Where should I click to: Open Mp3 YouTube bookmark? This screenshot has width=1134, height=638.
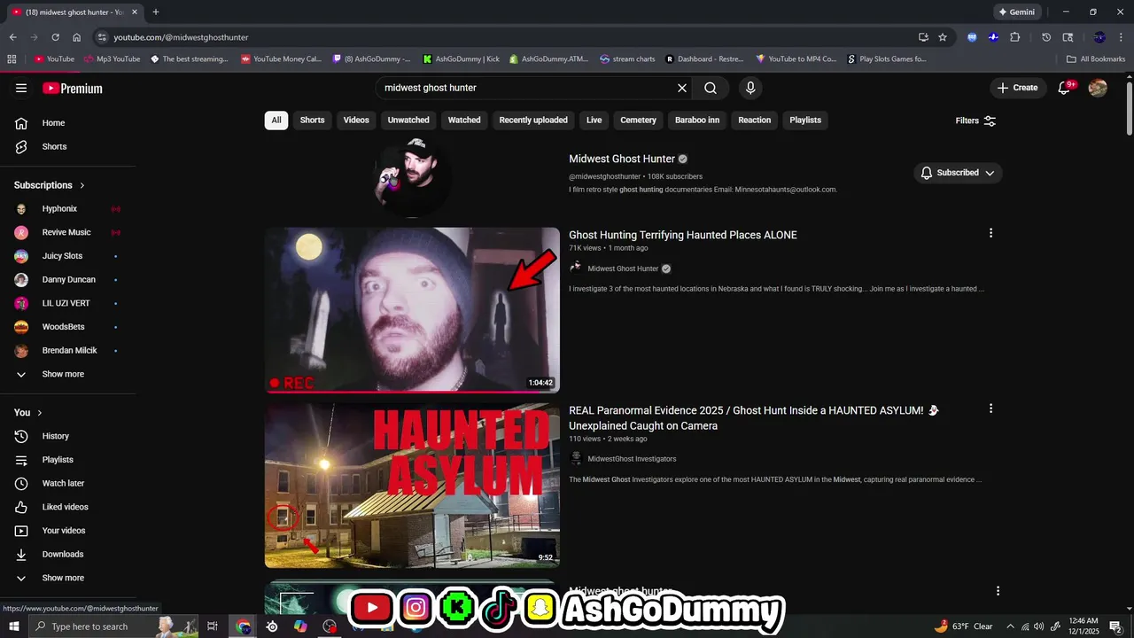point(112,59)
